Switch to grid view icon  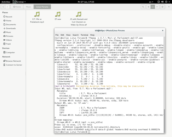click(153, 7)
